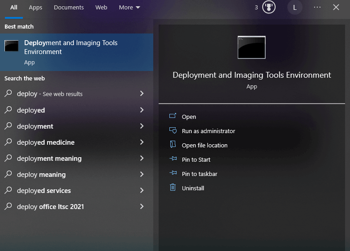Open the three-dot options menu
This screenshot has width=350, height=251.
pos(317,7)
